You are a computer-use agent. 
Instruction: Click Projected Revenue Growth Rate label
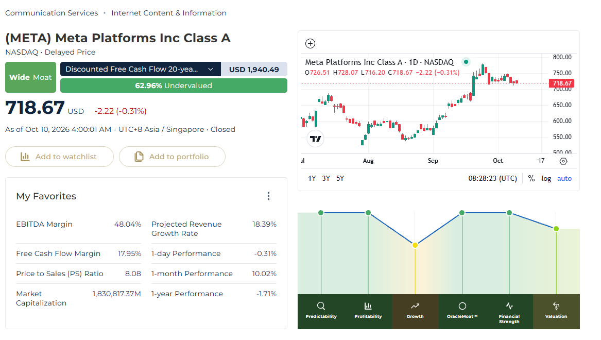[186, 229]
